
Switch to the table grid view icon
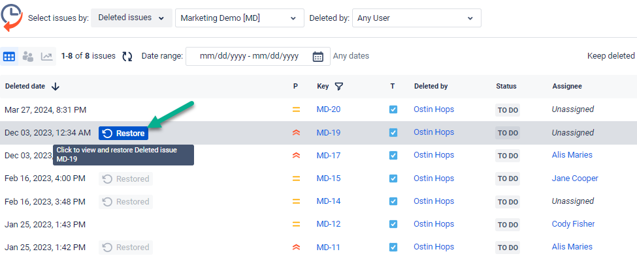(x=9, y=56)
